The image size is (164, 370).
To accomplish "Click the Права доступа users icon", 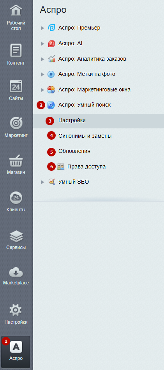I will pos(60,167).
